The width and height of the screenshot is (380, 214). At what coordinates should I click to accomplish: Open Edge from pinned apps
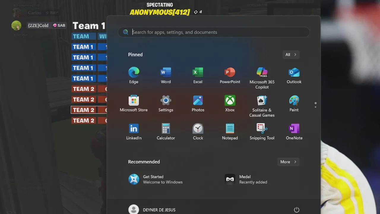coord(134,75)
